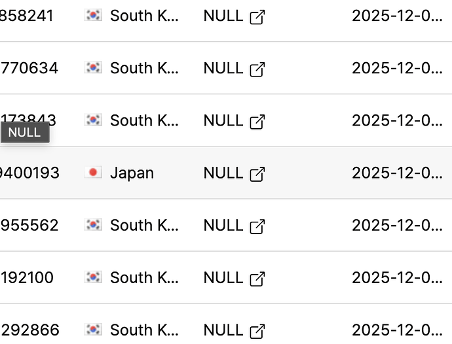Click the date cell in the Japan row
This screenshot has width=452, height=344.
[x=397, y=173]
